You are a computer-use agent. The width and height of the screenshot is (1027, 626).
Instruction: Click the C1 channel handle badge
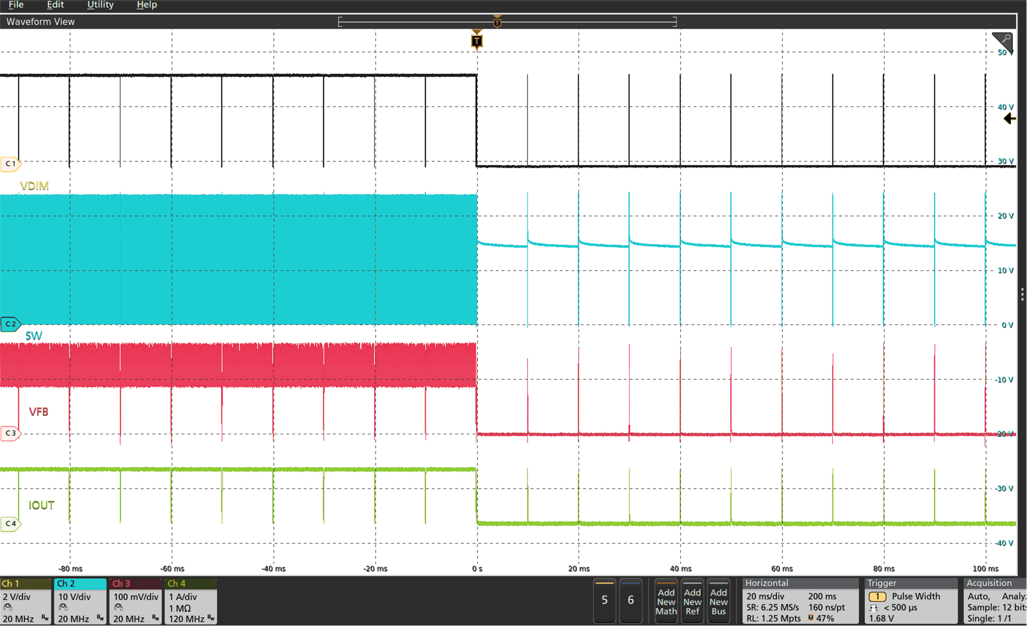[x=10, y=164]
